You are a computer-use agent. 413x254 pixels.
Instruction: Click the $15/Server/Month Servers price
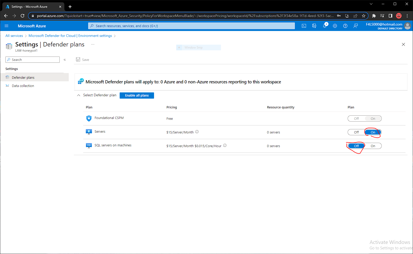coord(180,132)
